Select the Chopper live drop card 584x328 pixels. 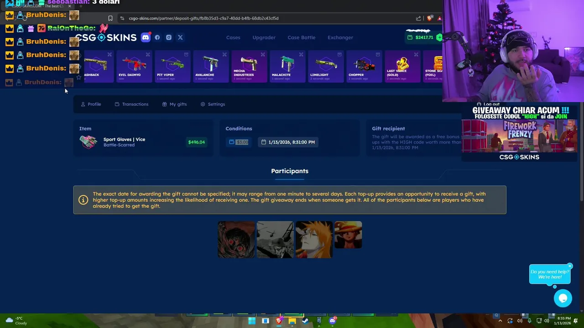click(364, 67)
